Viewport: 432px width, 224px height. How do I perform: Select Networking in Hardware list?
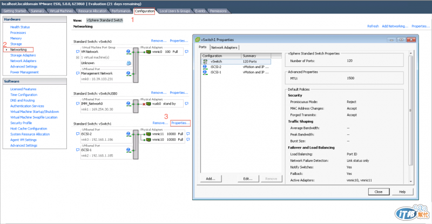18,50
